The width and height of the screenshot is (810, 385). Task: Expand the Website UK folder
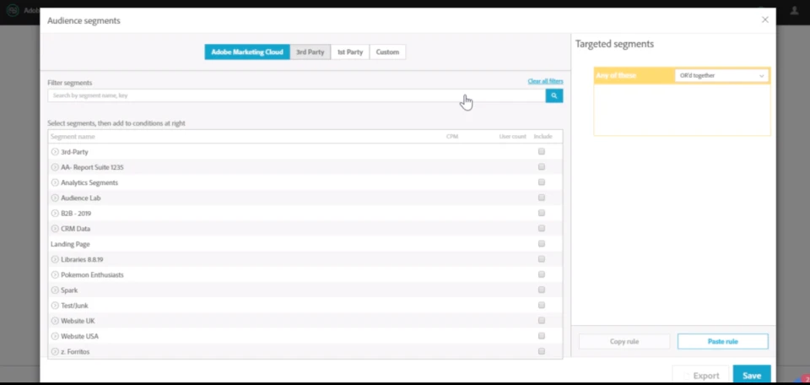pyautogui.click(x=55, y=321)
